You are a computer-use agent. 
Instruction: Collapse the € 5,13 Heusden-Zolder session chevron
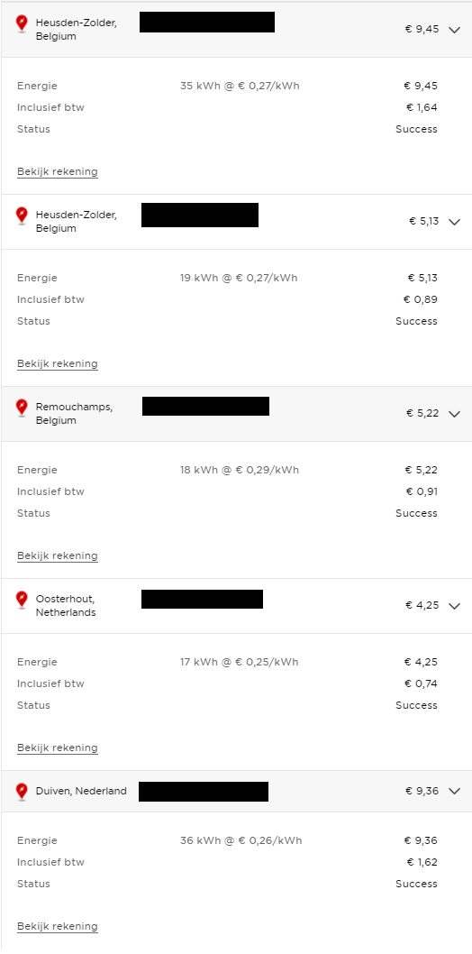click(454, 222)
